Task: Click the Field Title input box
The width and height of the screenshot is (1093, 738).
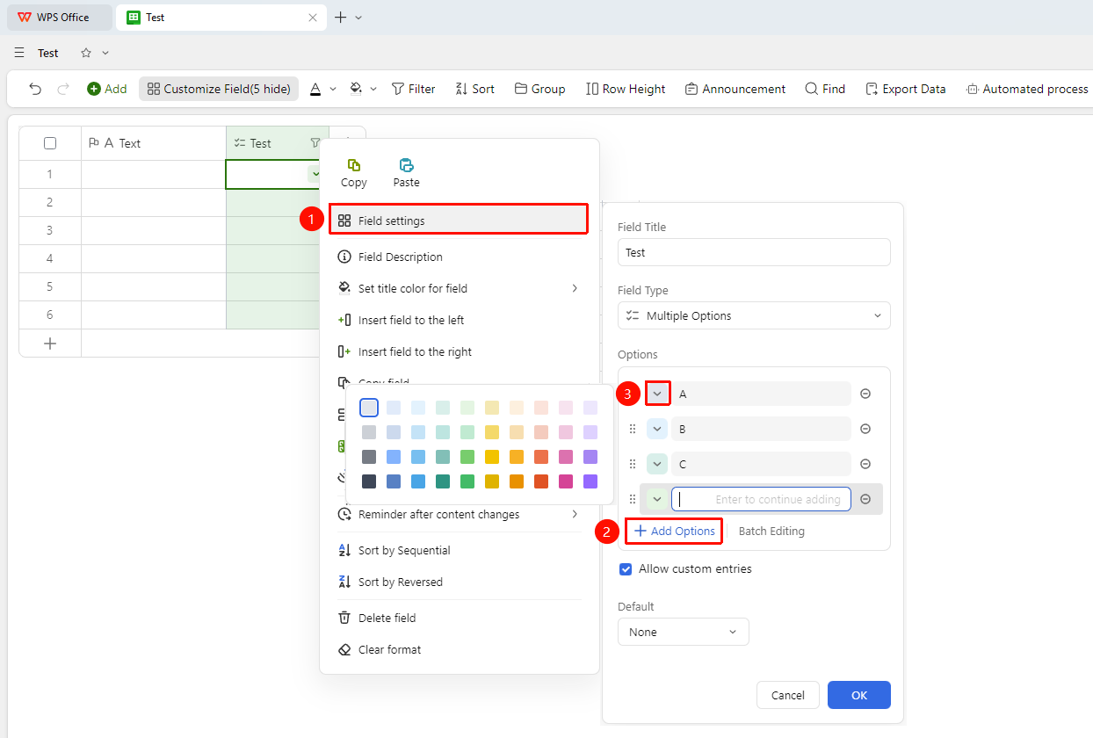Action: 754,252
